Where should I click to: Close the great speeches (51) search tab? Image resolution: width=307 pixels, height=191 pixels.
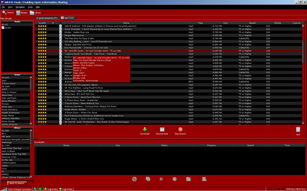(37, 18)
